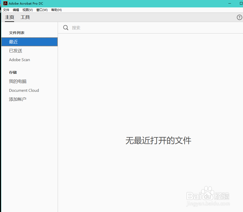Switch to the 工具 tab
Image resolution: width=243 pixels, height=212 pixels.
(x=25, y=17)
